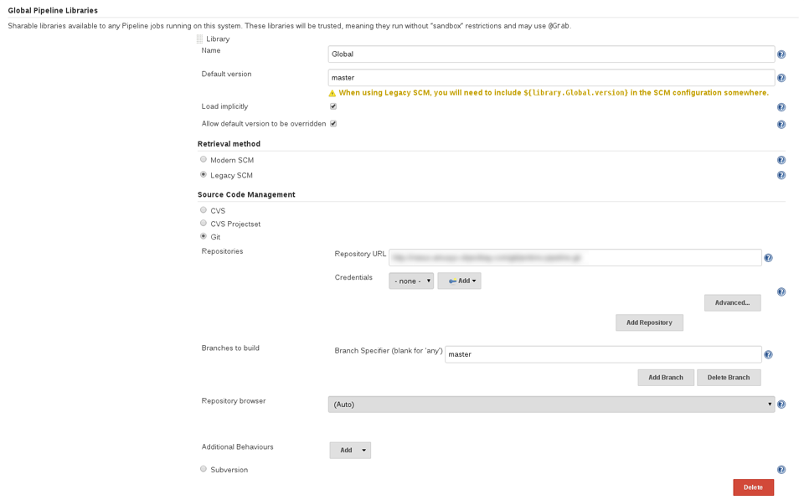Select the Legacy SCM radio button
Image resolution: width=804 pixels, height=500 pixels.
204,174
